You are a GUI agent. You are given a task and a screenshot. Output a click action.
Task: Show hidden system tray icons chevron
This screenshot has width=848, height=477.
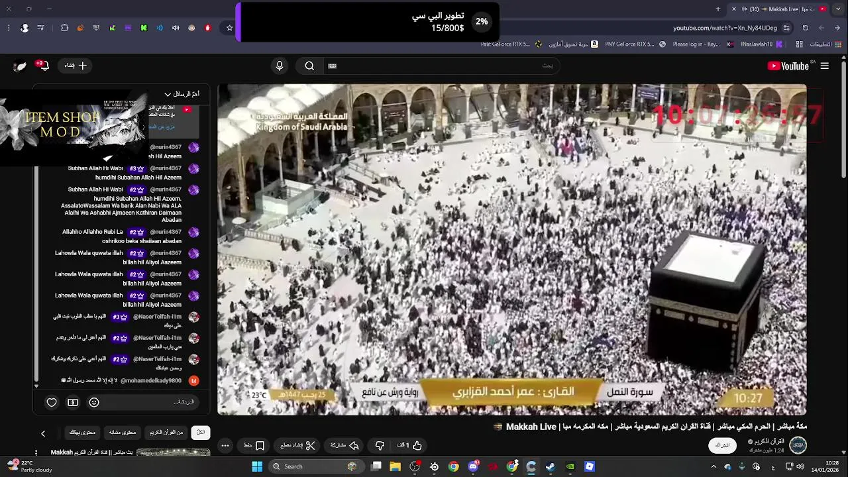click(x=714, y=466)
